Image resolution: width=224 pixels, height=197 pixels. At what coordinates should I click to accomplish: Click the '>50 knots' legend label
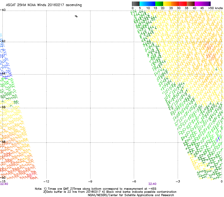[x=216, y=8]
